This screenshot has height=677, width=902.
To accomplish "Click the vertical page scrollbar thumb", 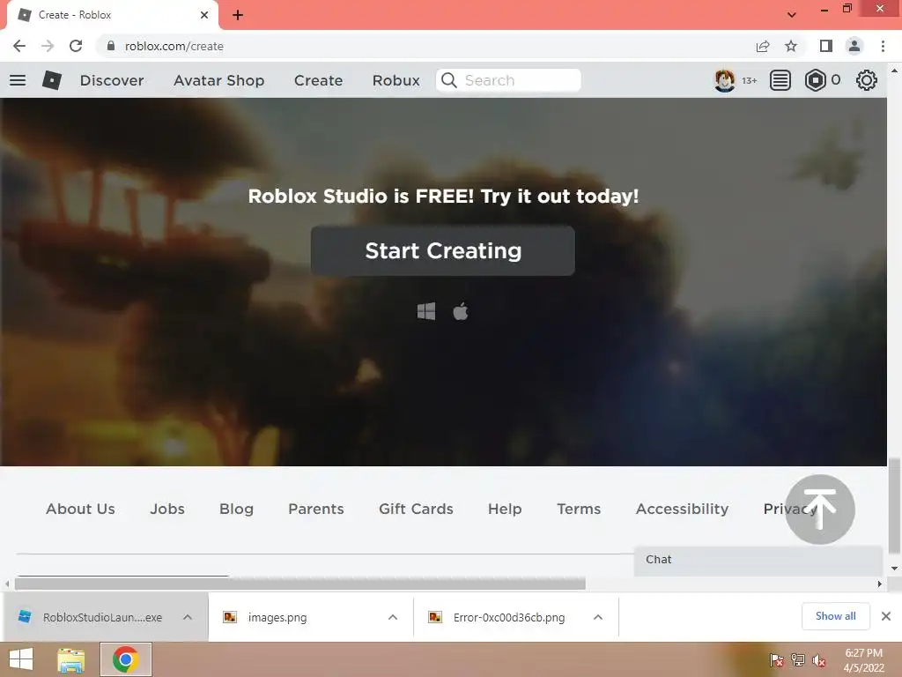I will [894, 505].
